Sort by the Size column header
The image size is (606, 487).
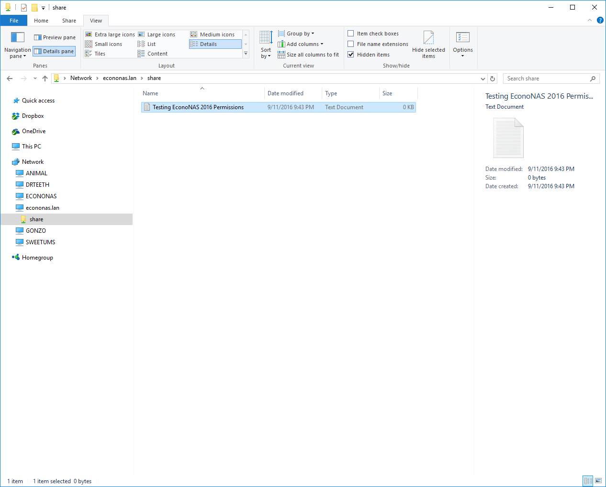click(398, 93)
